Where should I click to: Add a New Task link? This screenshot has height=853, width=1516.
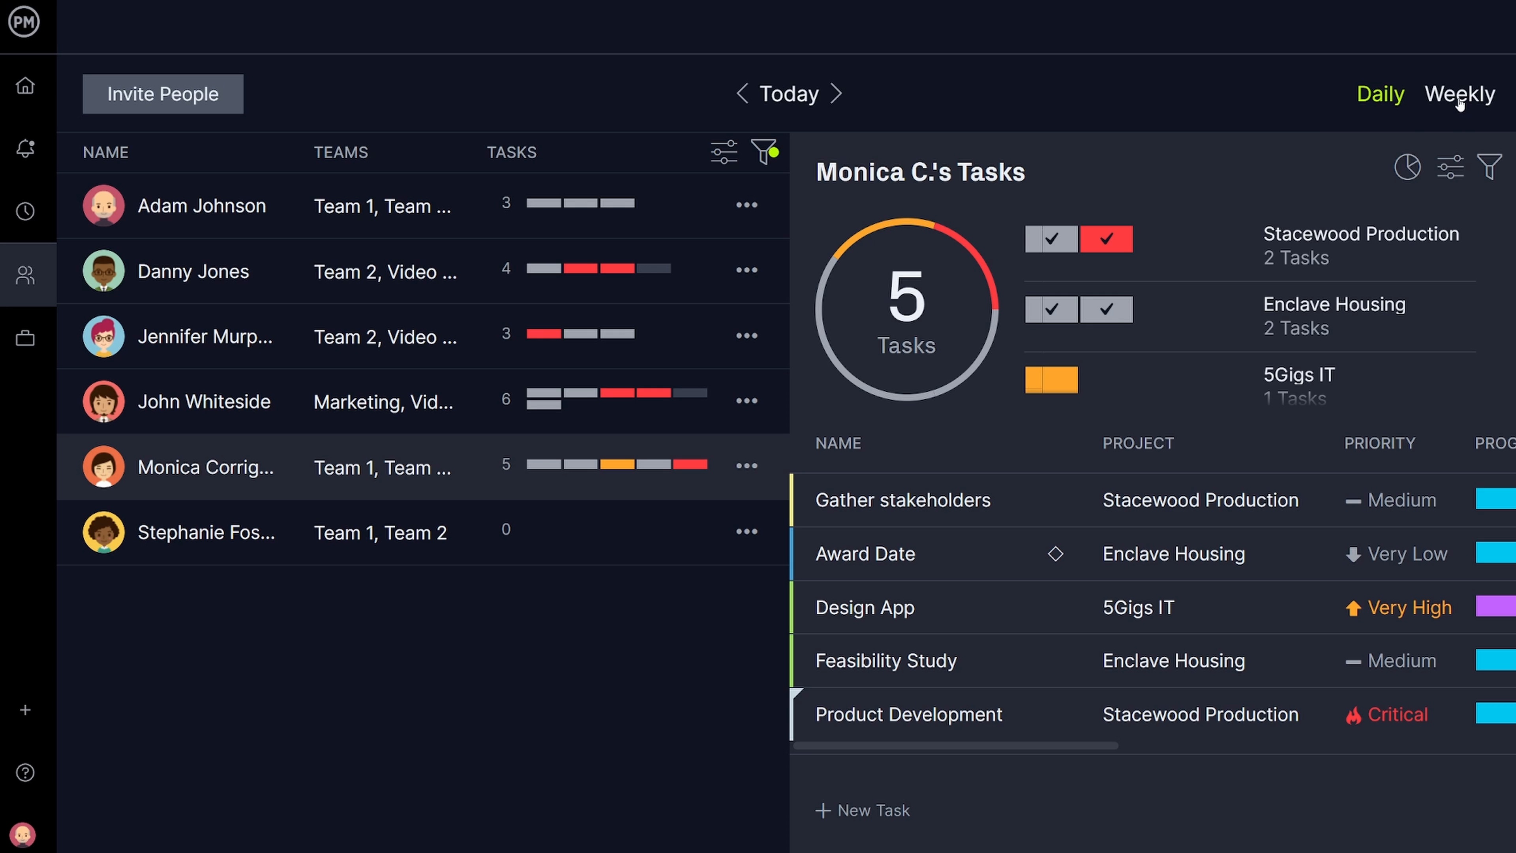pos(863,811)
